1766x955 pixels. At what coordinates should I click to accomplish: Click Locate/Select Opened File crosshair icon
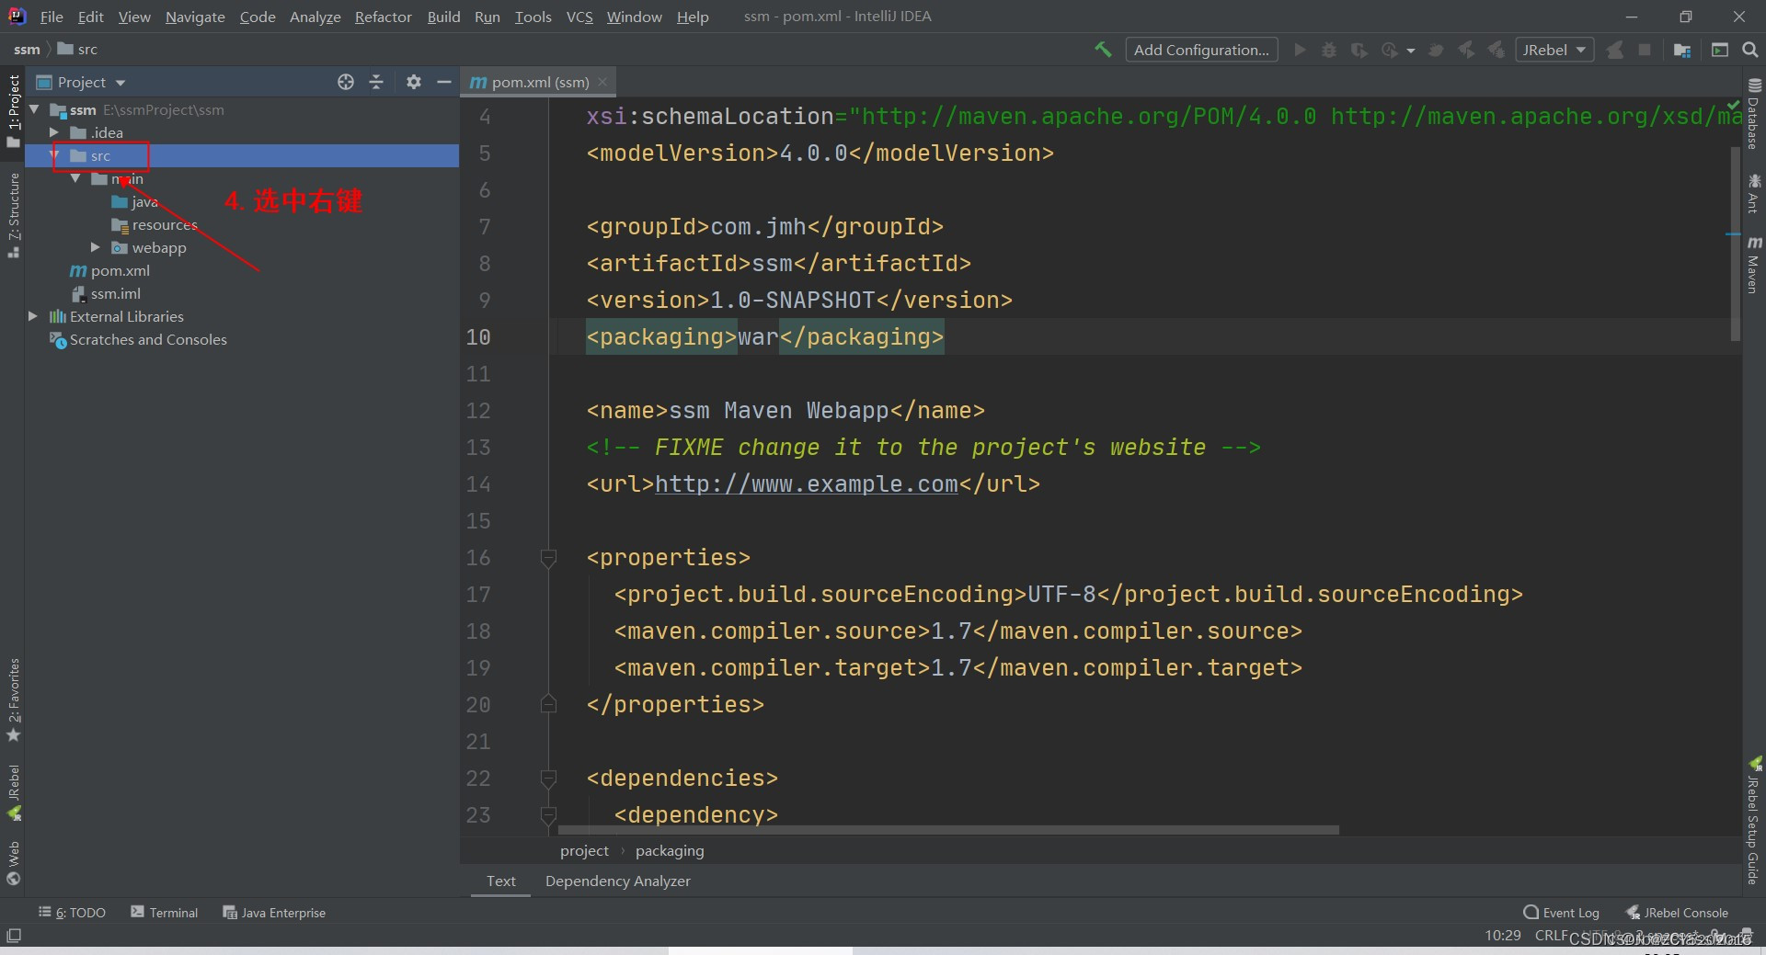(x=346, y=82)
